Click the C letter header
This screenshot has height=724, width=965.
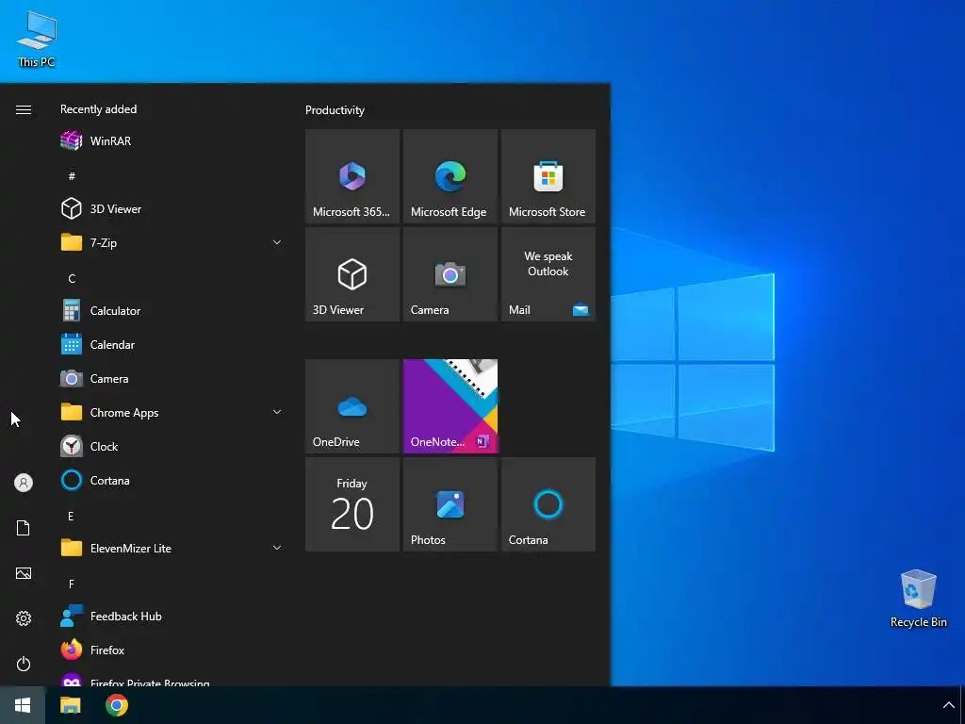pyautogui.click(x=72, y=278)
